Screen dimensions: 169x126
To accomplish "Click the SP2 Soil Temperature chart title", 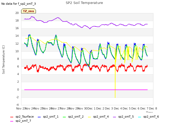I will click(84, 3).
